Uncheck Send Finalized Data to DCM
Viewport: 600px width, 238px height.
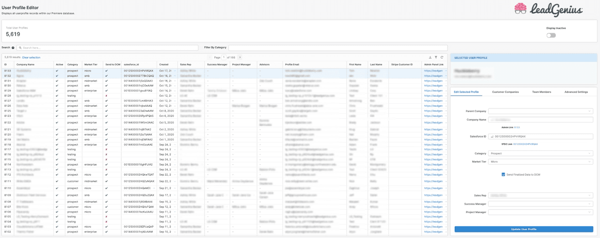tap(504, 175)
